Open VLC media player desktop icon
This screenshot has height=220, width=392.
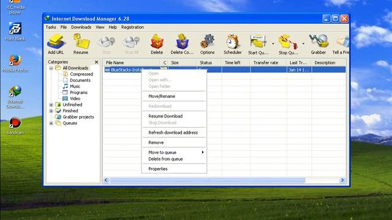[x=15, y=7]
